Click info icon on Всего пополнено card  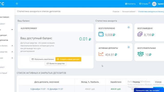pos(129,27)
